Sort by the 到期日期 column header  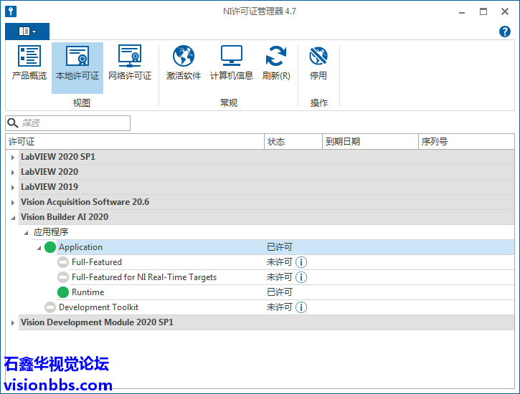369,142
